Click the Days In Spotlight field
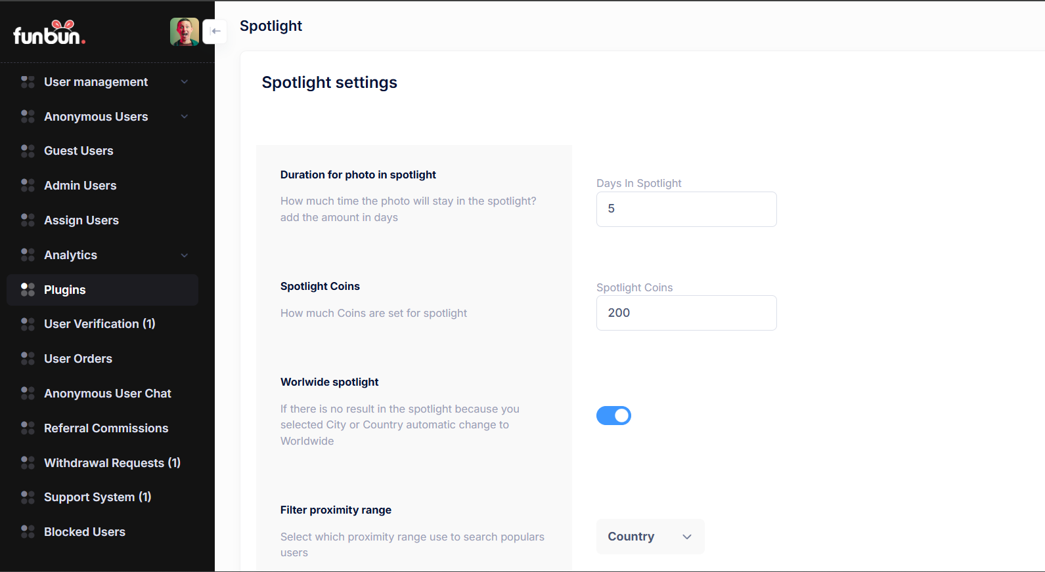Image resolution: width=1045 pixels, height=572 pixels. pos(686,209)
